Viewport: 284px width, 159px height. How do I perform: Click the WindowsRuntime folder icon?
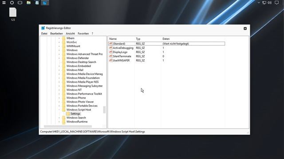point(63,122)
